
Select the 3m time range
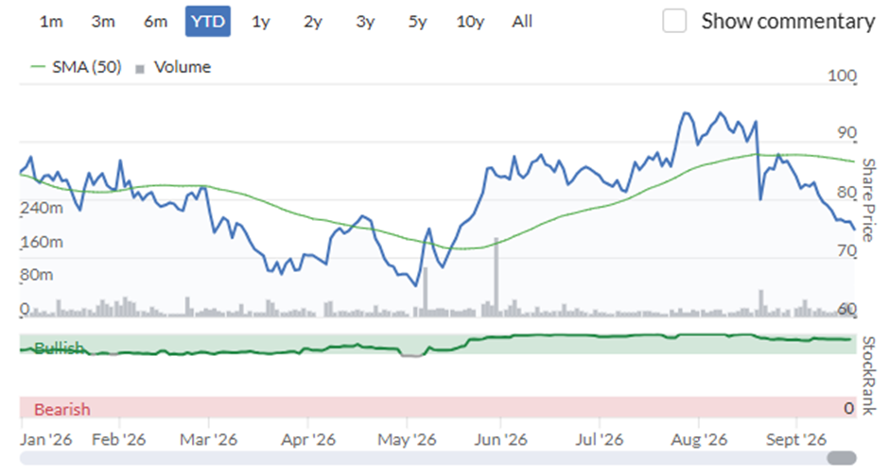[x=103, y=22]
